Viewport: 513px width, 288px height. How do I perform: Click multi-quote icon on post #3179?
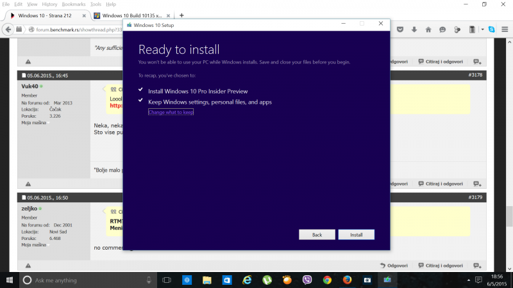[477, 266]
